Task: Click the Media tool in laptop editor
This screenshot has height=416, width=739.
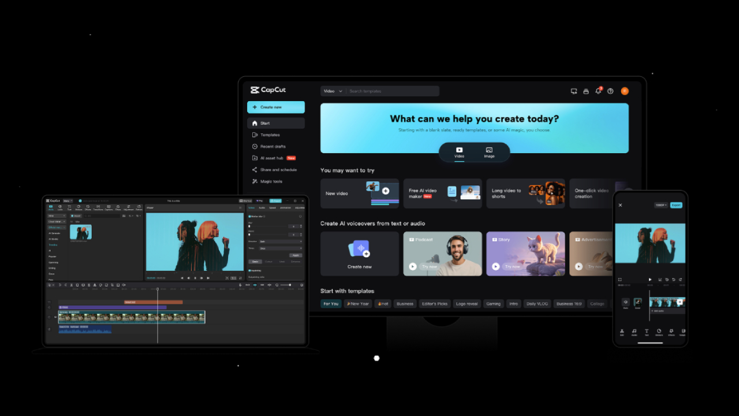Action: point(51,207)
